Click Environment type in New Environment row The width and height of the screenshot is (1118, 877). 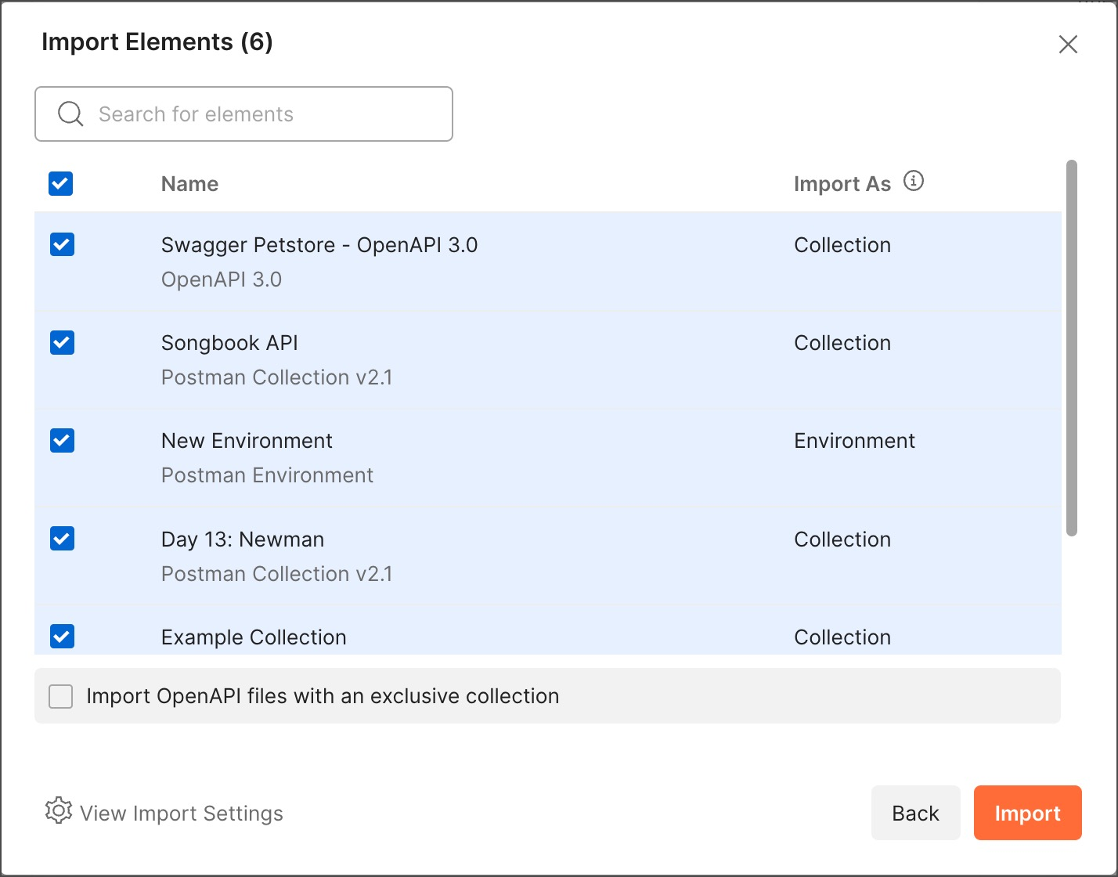pyautogui.click(x=854, y=441)
